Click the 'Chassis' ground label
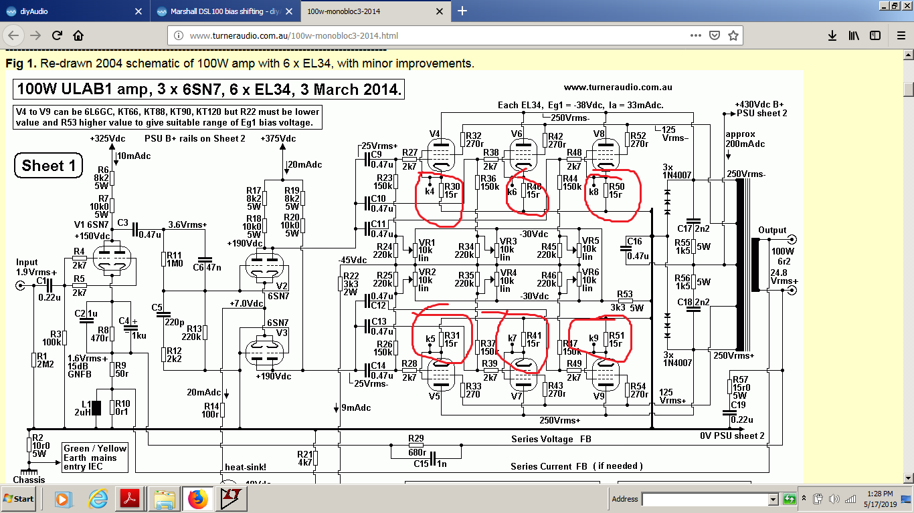This screenshot has width=914, height=513. 29,480
